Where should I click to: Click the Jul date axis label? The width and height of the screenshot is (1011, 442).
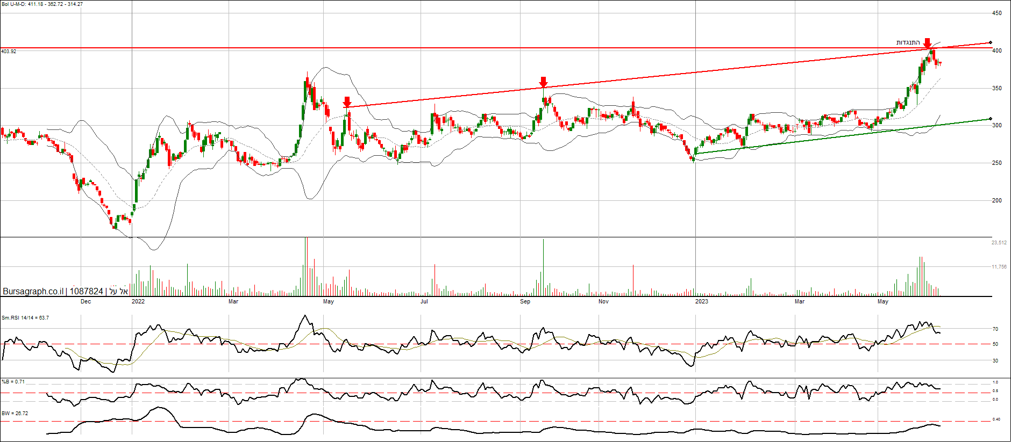pyautogui.click(x=424, y=302)
